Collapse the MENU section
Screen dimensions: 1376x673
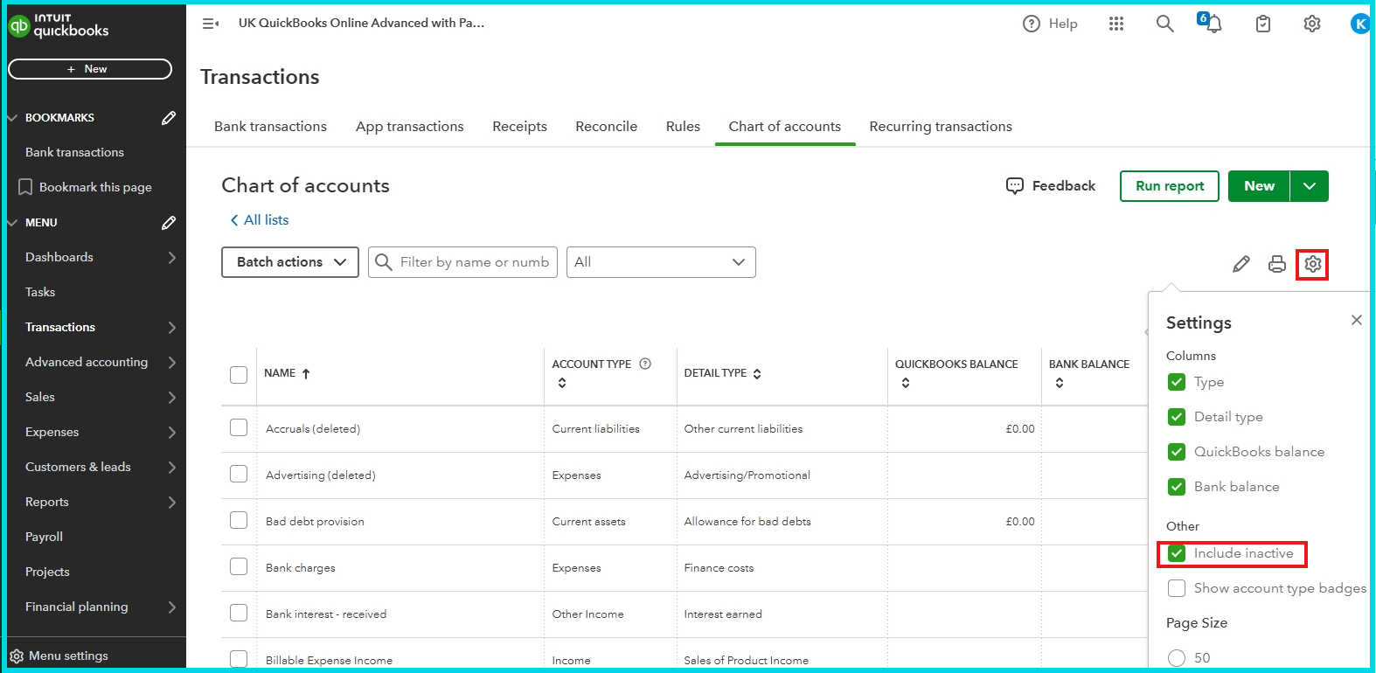click(12, 223)
